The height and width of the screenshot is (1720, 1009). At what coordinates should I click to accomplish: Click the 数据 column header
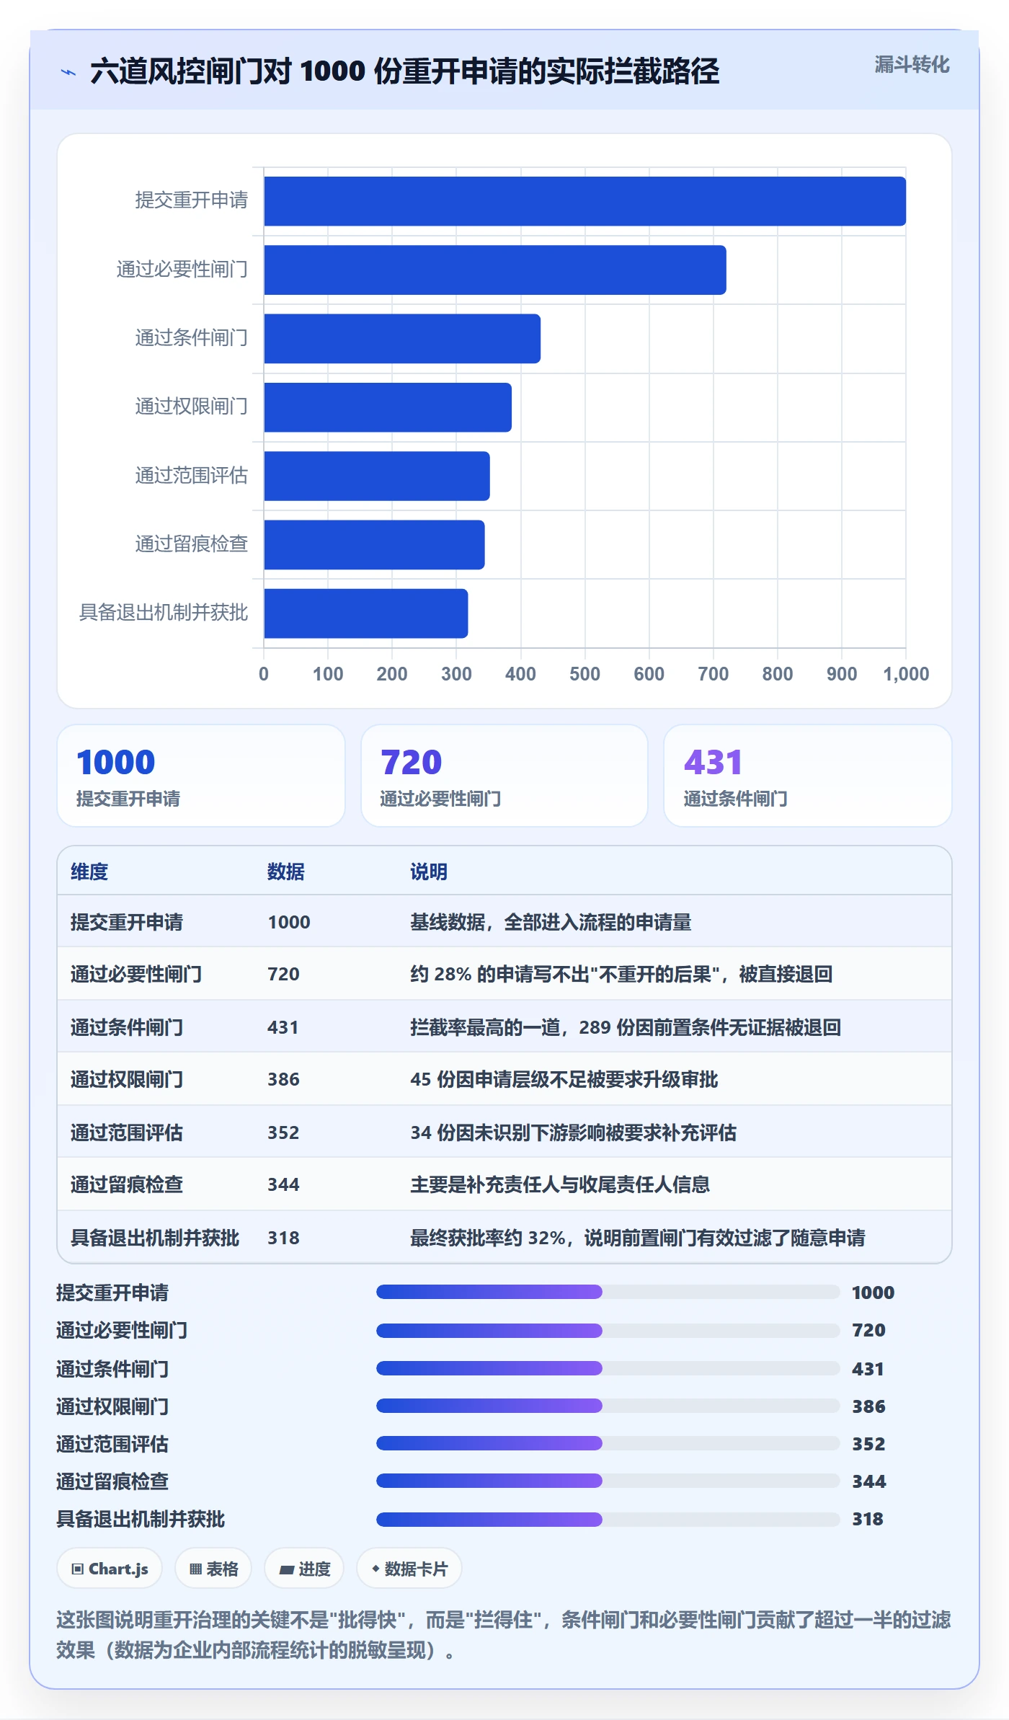[286, 872]
